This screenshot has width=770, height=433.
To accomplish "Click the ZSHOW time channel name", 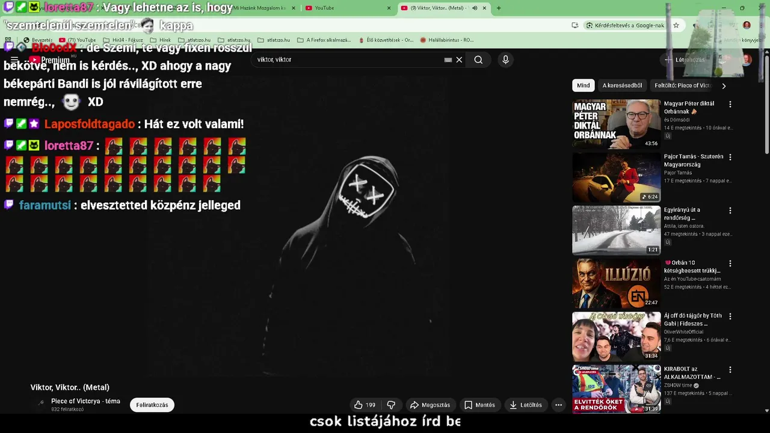I will pos(679,385).
